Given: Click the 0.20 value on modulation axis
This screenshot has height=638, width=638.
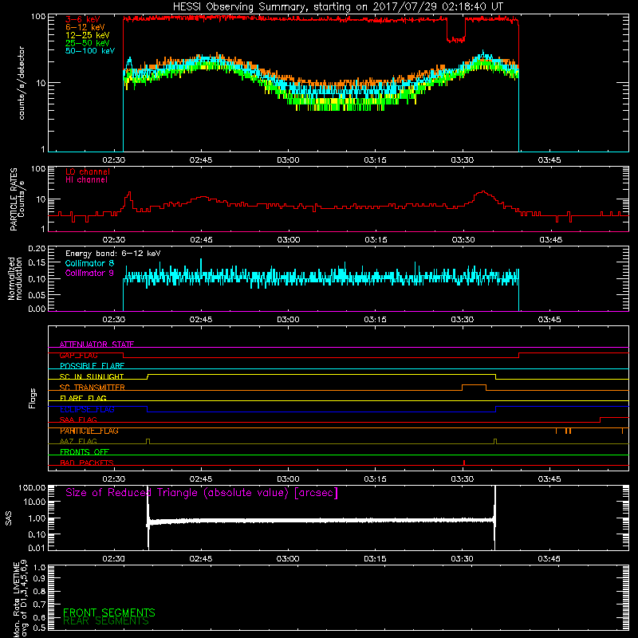Looking at the screenshot, I should point(37,249).
